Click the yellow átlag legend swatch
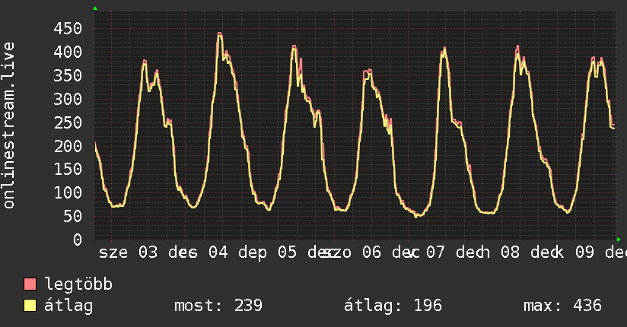627x327 pixels. [x=30, y=306]
